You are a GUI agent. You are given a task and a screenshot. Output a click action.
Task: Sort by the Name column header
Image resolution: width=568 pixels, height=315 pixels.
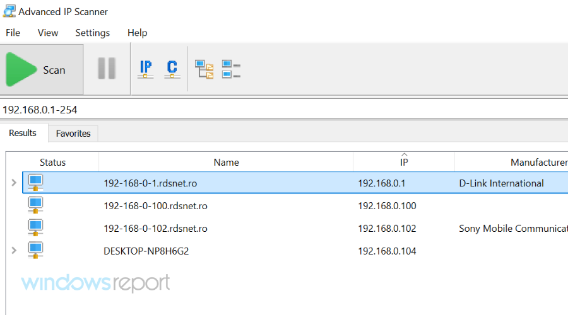pos(226,163)
